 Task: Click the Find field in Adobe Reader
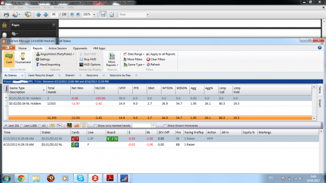(132, 14)
